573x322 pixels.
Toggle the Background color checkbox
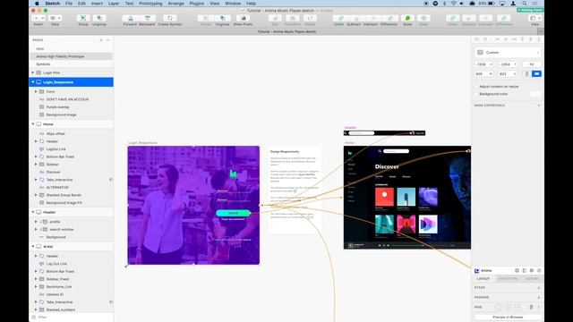coord(476,94)
